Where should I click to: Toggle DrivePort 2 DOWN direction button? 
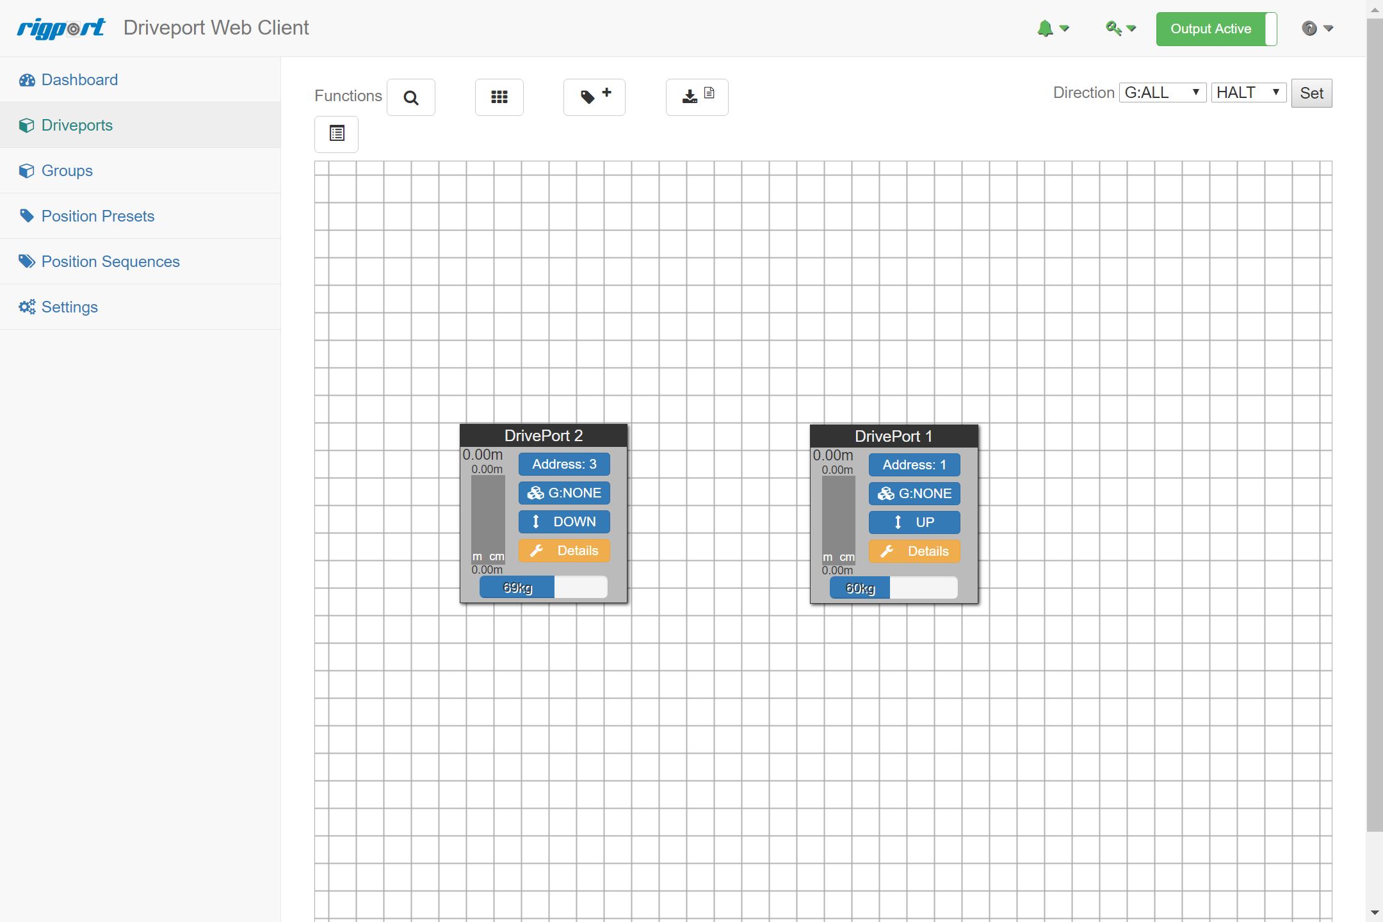click(x=564, y=522)
